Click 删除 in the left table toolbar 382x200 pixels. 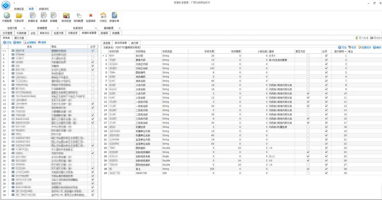coord(17,42)
